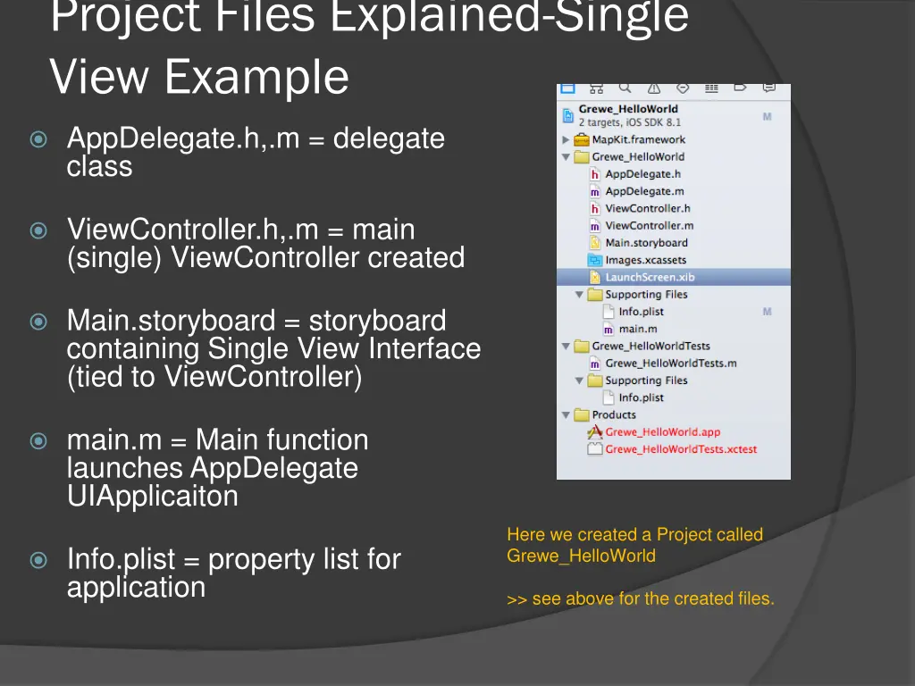Screen dimensions: 915x686
Task: Open the Debug navigator lines icon
Action: coord(711,88)
